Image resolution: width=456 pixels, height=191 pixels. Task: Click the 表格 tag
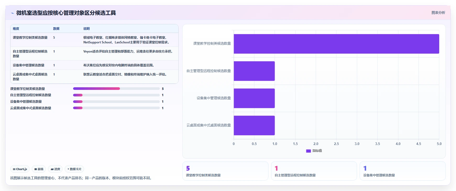[39, 169]
